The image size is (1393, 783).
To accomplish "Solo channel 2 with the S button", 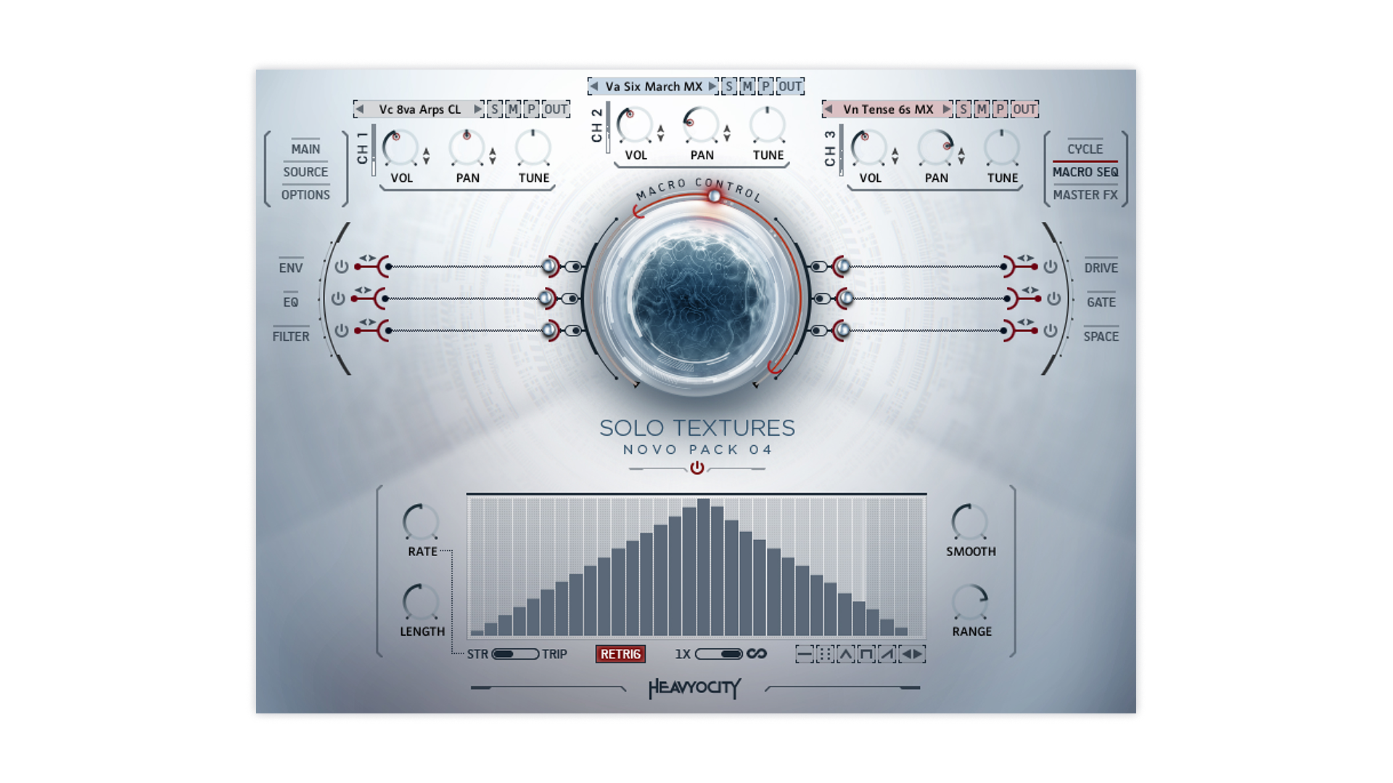I will point(729,86).
